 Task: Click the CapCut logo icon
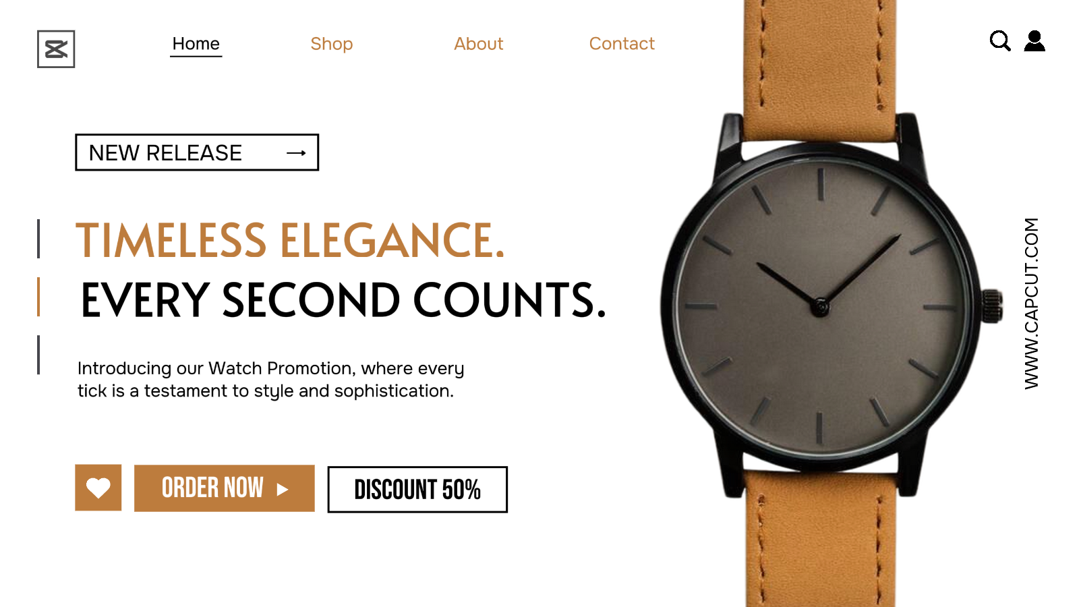click(x=56, y=49)
